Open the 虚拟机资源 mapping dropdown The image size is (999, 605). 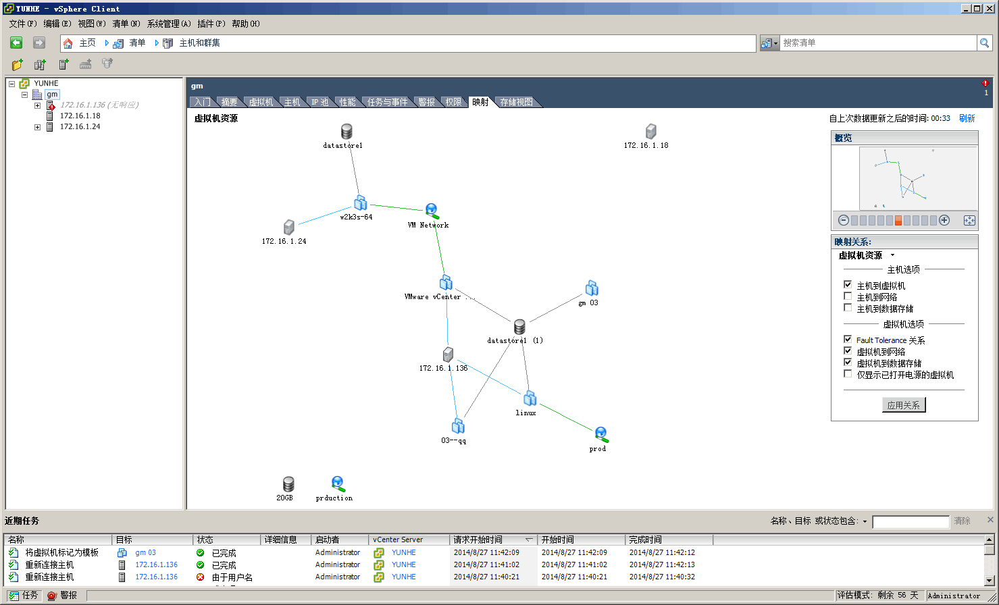point(892,255)
